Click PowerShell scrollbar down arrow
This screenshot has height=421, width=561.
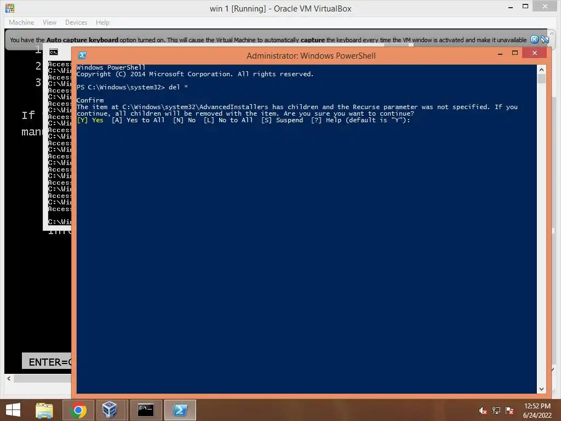coord(541,389)
